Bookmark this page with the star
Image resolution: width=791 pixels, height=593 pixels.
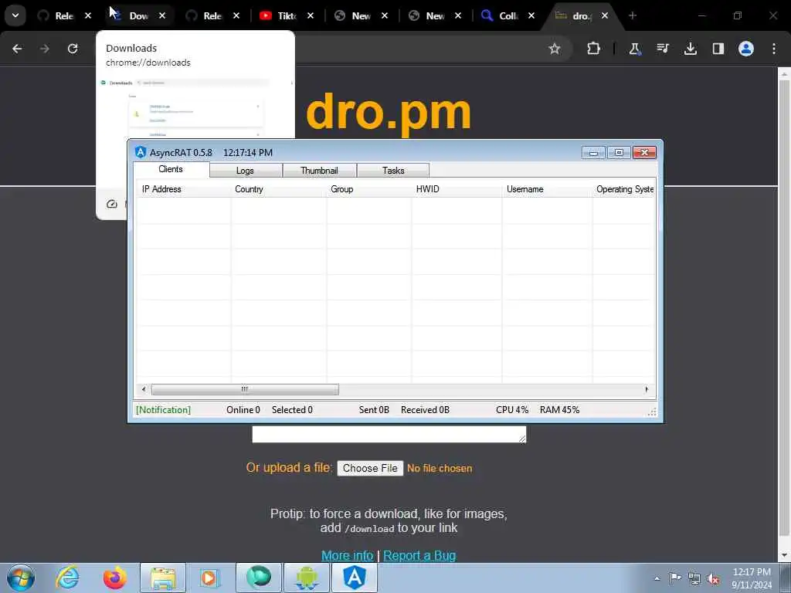pyautogui.click(x=555, y=49)
